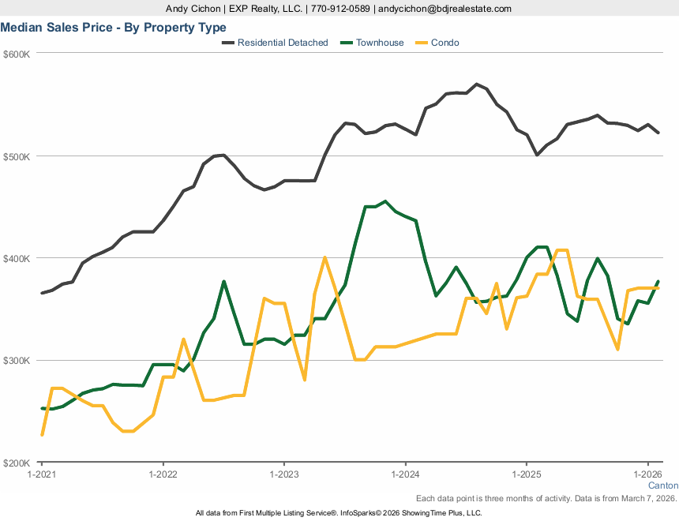Click the 1-2024 x-axis label
679x521 pixels.
(405, 474)
